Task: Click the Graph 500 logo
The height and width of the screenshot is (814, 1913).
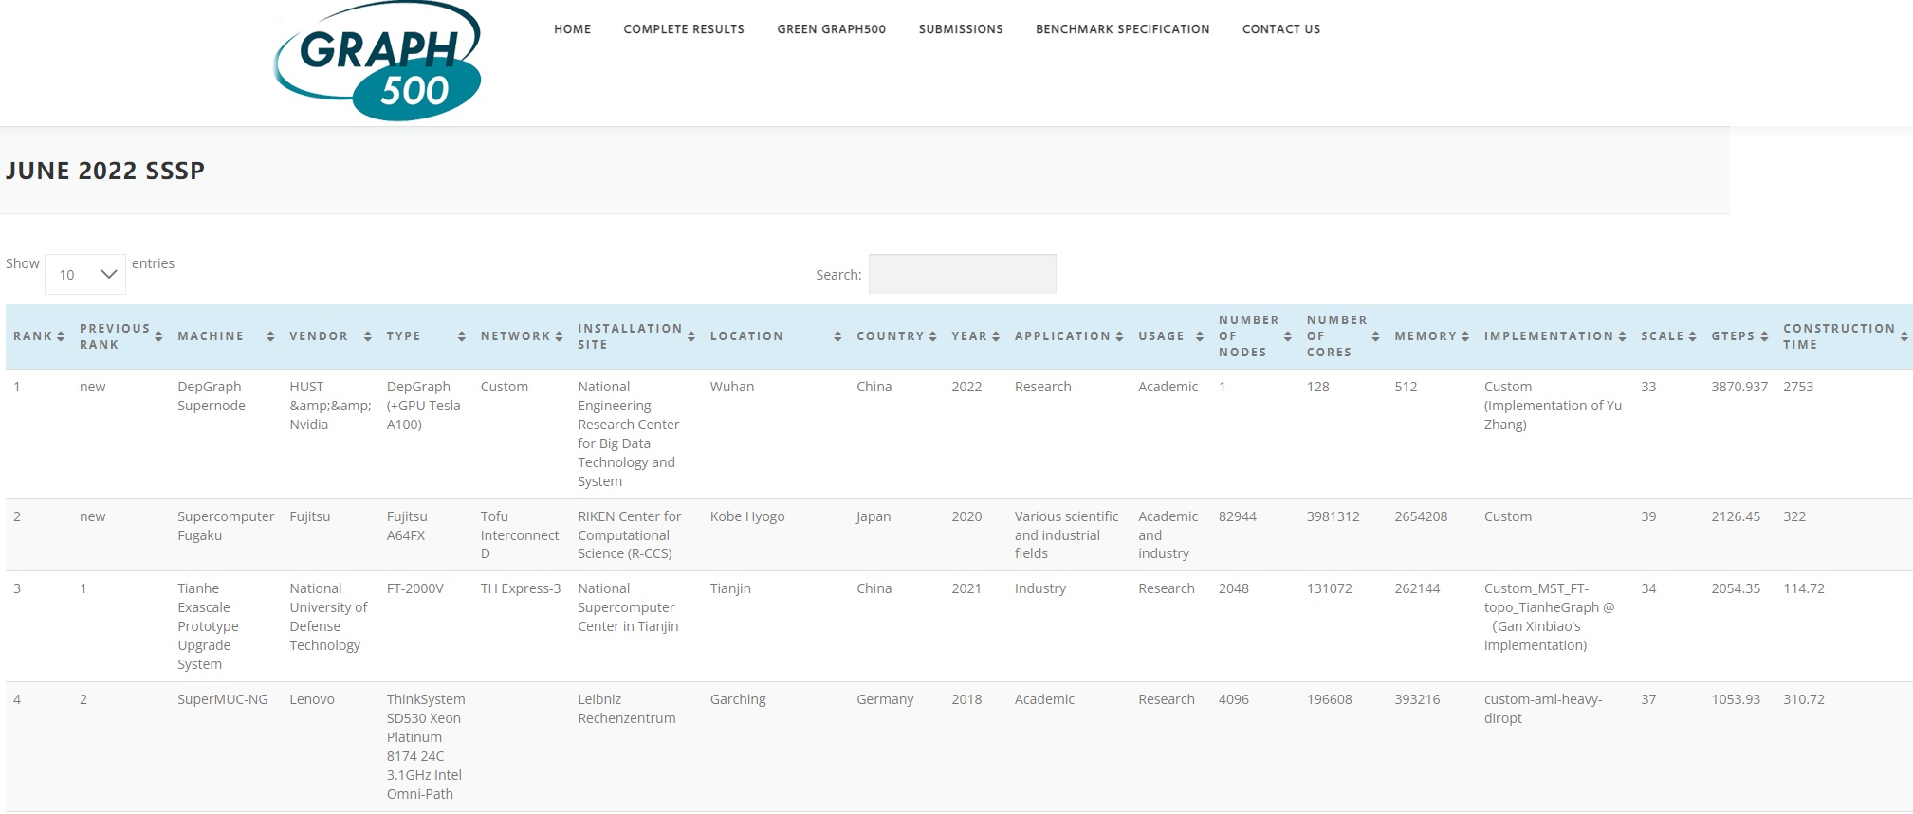Action: (377, 63)
